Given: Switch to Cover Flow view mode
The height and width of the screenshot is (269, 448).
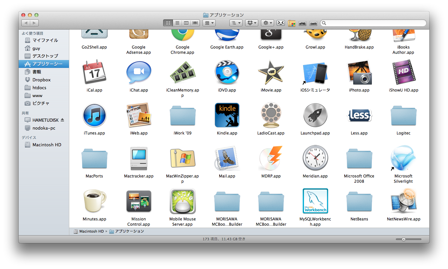Looking at the screenshot, I should click(x=195, y=23).
